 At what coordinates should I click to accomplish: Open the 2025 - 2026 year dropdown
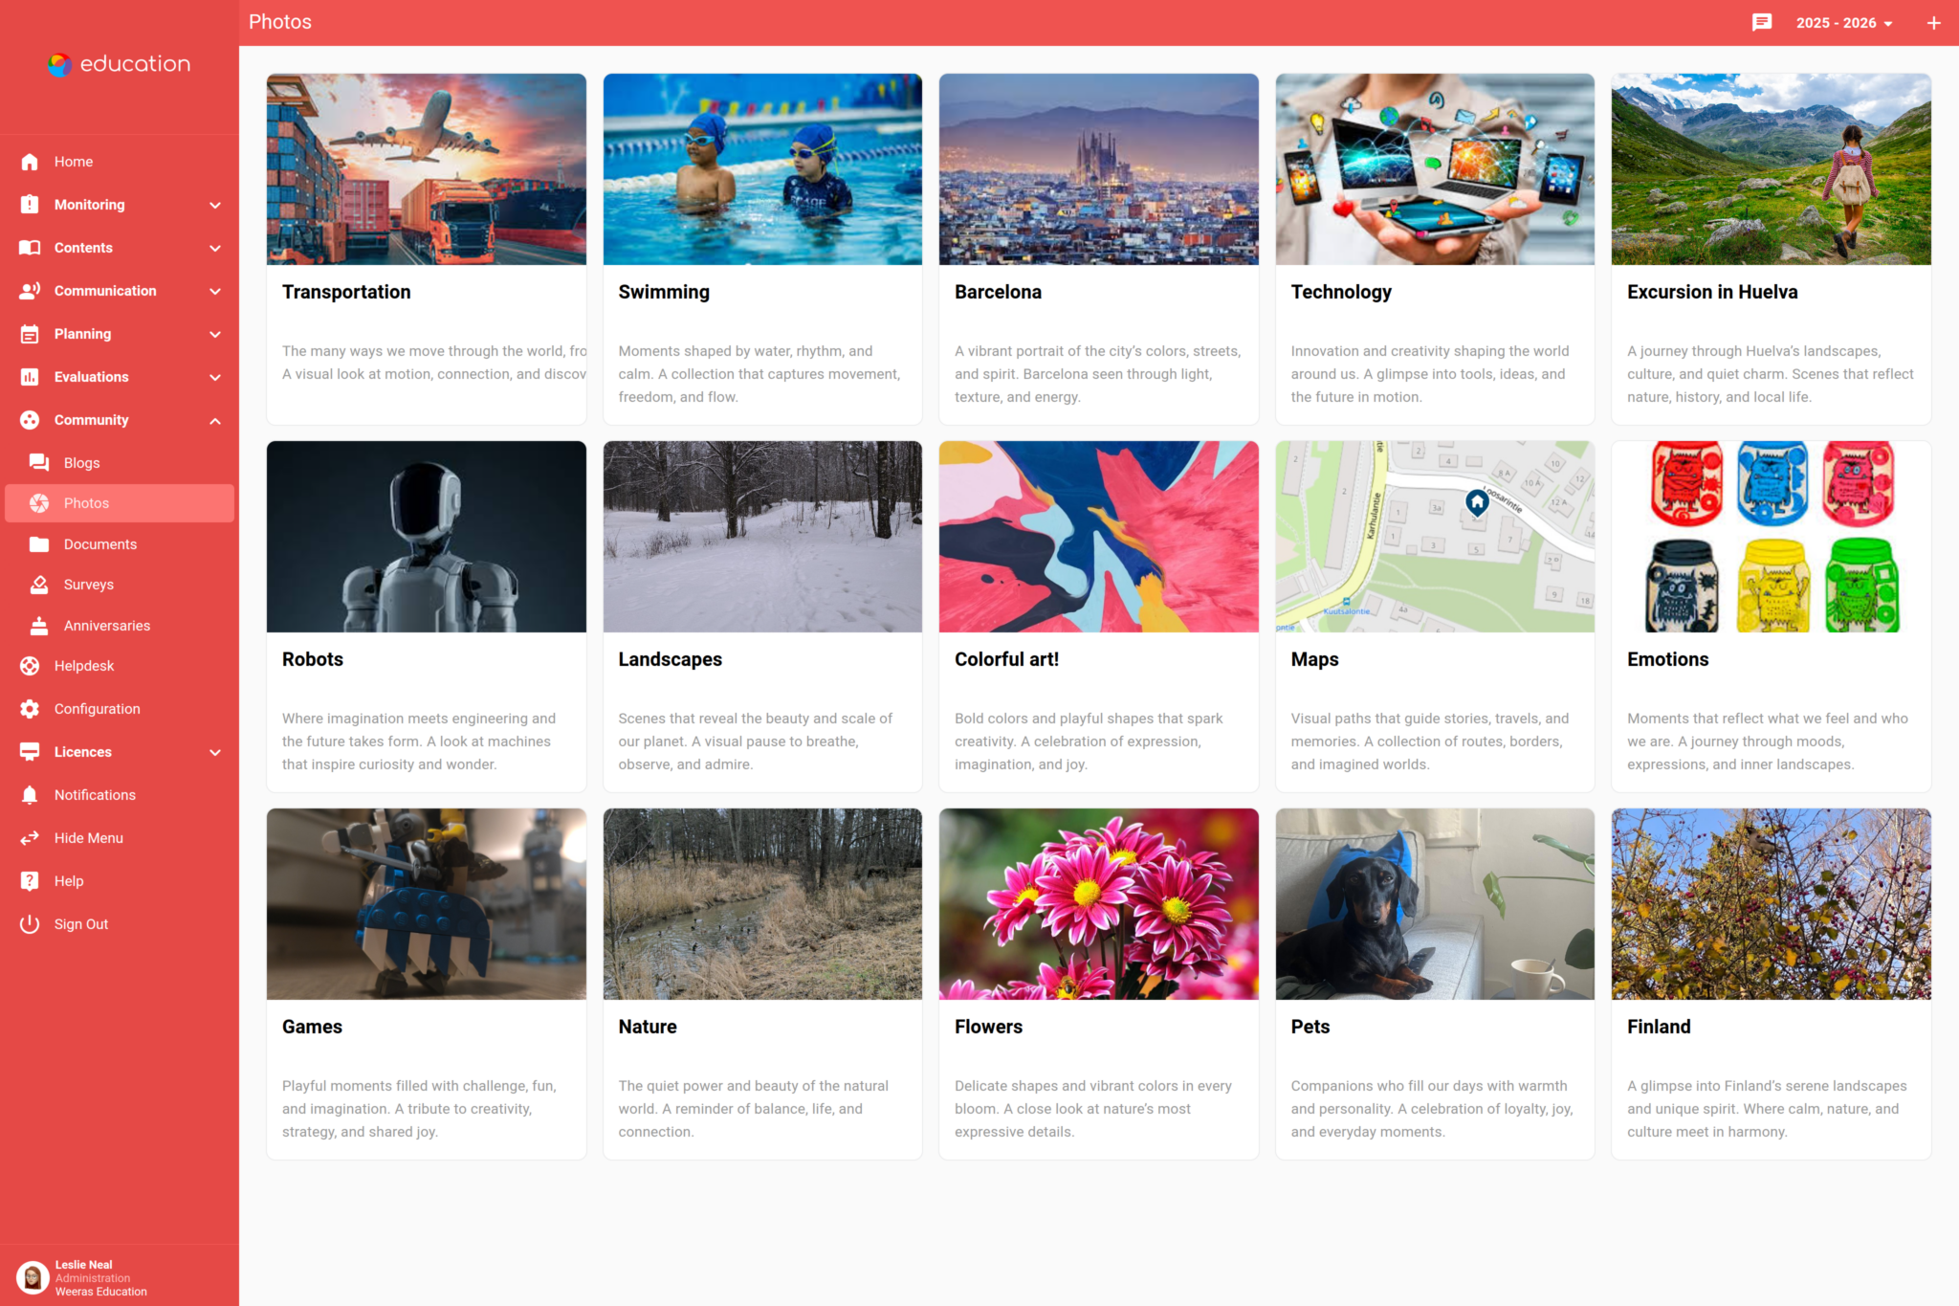click(x=1842, y=22)
